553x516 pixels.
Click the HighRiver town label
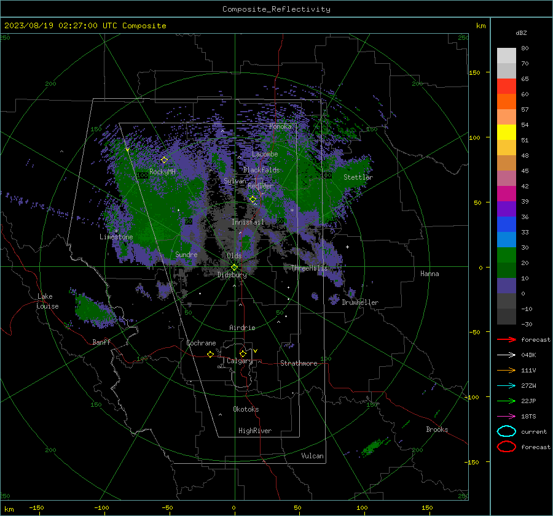click(255, 431)
